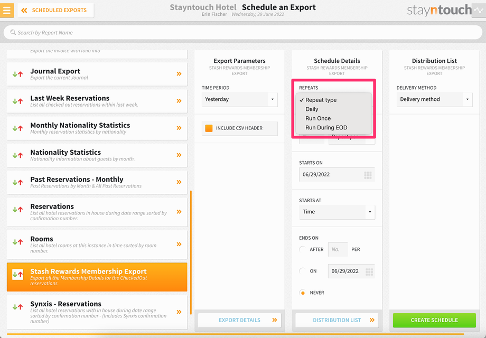Viewport: 486px width, 338px height.
Task: Toggle Include CSV Header checkbox
Action: point(209,128)
